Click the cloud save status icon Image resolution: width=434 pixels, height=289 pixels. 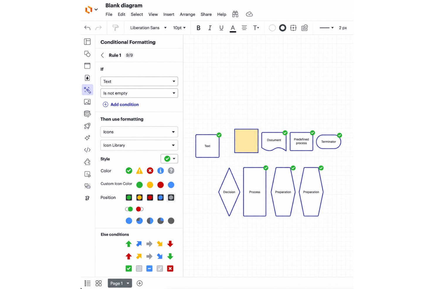pyautogui.click(x=249, y=14)
